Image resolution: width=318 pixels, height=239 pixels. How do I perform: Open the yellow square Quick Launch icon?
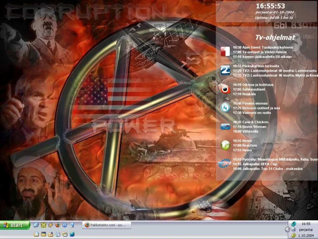click(43, 225)
